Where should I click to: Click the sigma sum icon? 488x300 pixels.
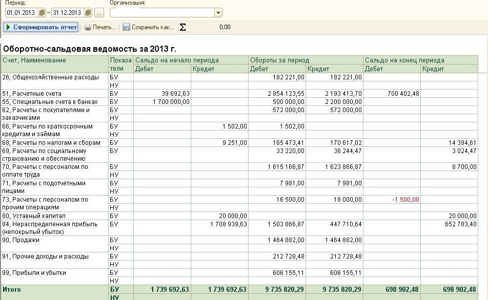click(183, 28)
